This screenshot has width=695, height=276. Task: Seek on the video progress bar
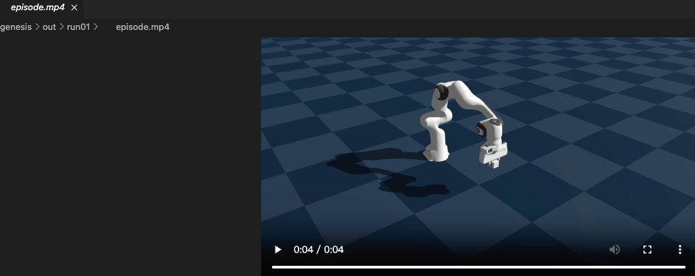479,267
